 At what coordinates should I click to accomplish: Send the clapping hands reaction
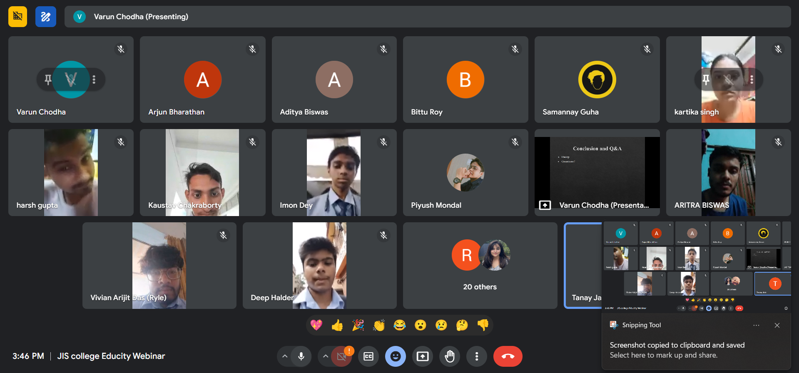click(x=379, y=325)
